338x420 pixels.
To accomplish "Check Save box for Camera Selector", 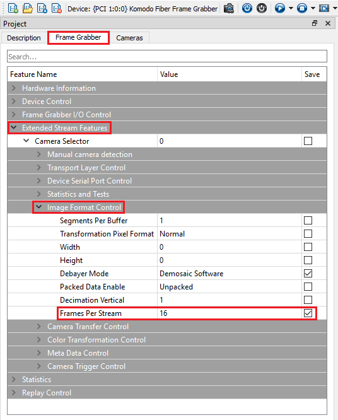I will pos(308,141).
